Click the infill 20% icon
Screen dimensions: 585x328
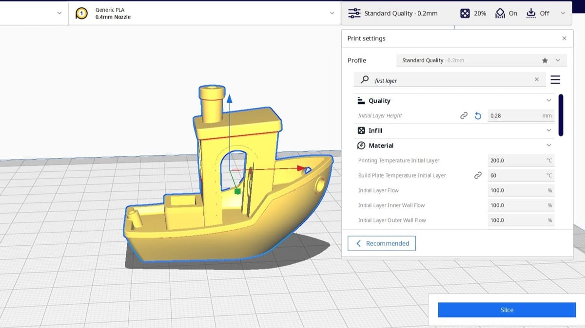coord(465,14)
